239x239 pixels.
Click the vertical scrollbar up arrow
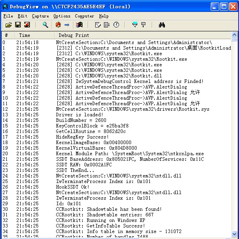(x=234, y=35)
